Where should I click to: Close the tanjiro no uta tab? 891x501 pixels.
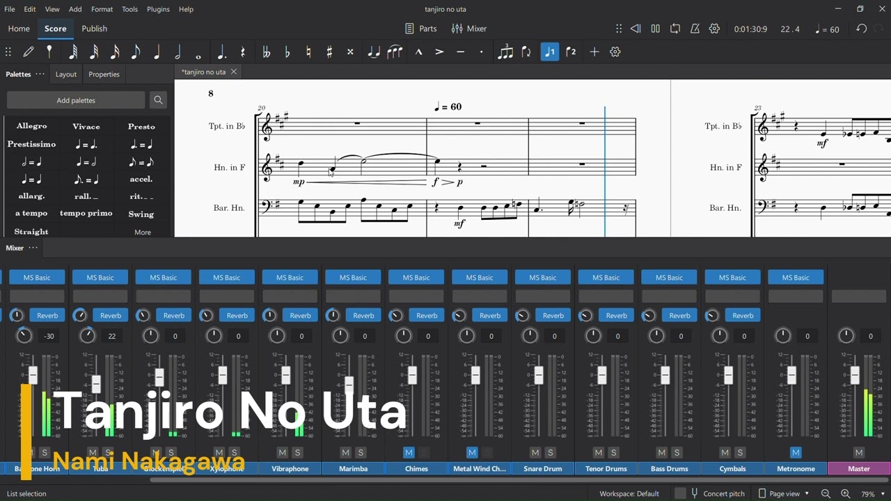tap(234, 72)
